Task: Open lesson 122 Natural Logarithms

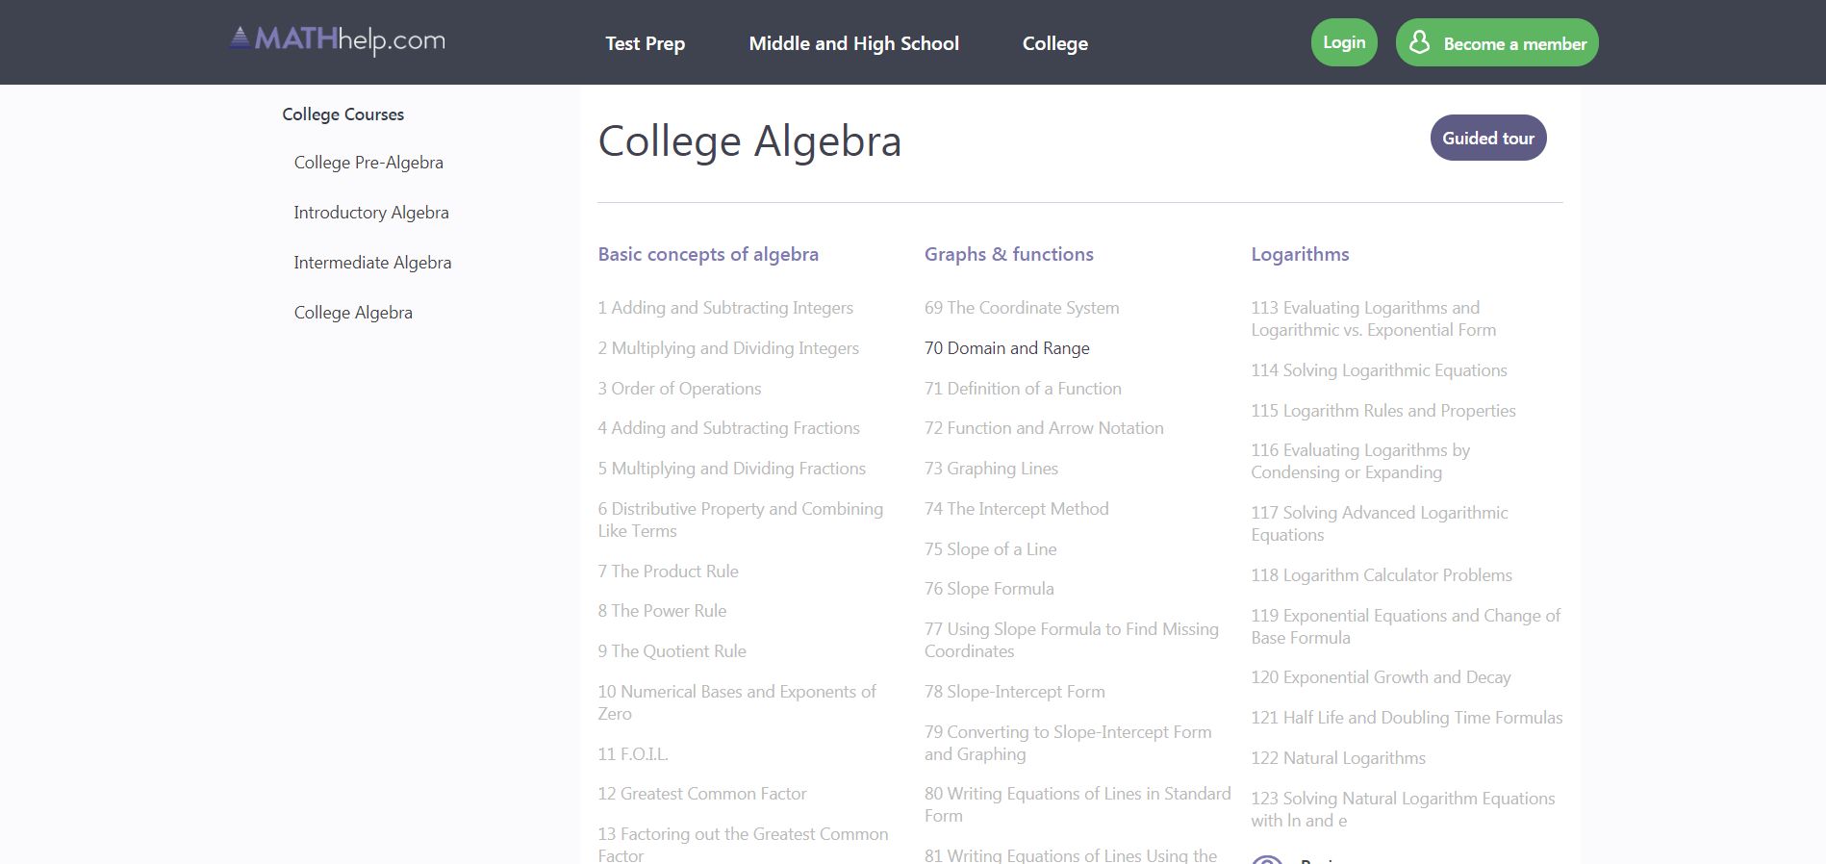Action: click(x=1338, y=757)
